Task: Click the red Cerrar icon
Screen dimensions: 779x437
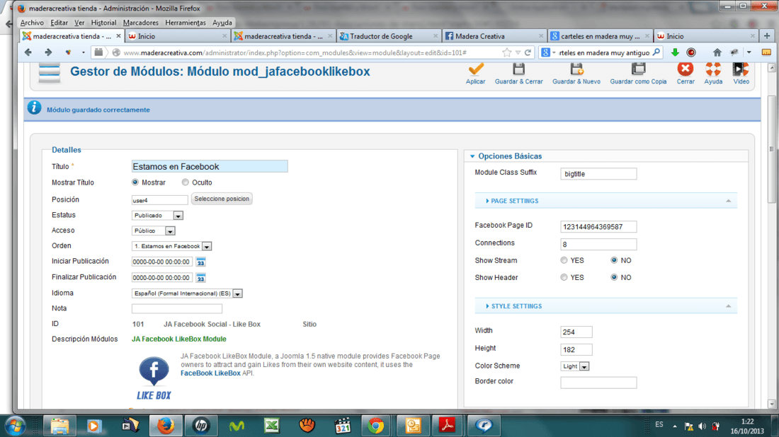Action: click(686, 69)
